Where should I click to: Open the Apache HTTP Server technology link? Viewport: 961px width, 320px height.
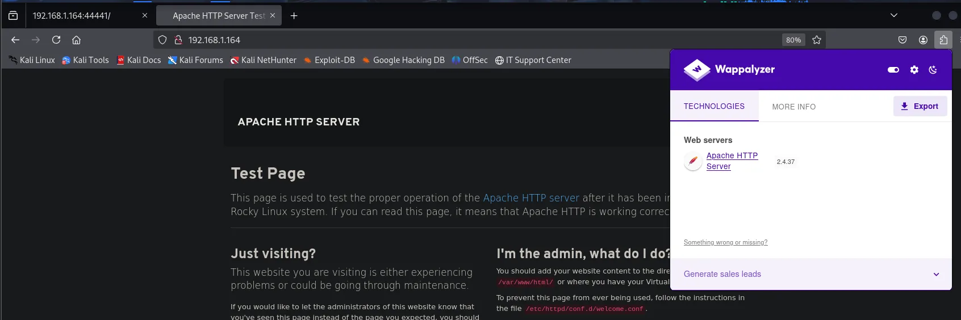732,161
